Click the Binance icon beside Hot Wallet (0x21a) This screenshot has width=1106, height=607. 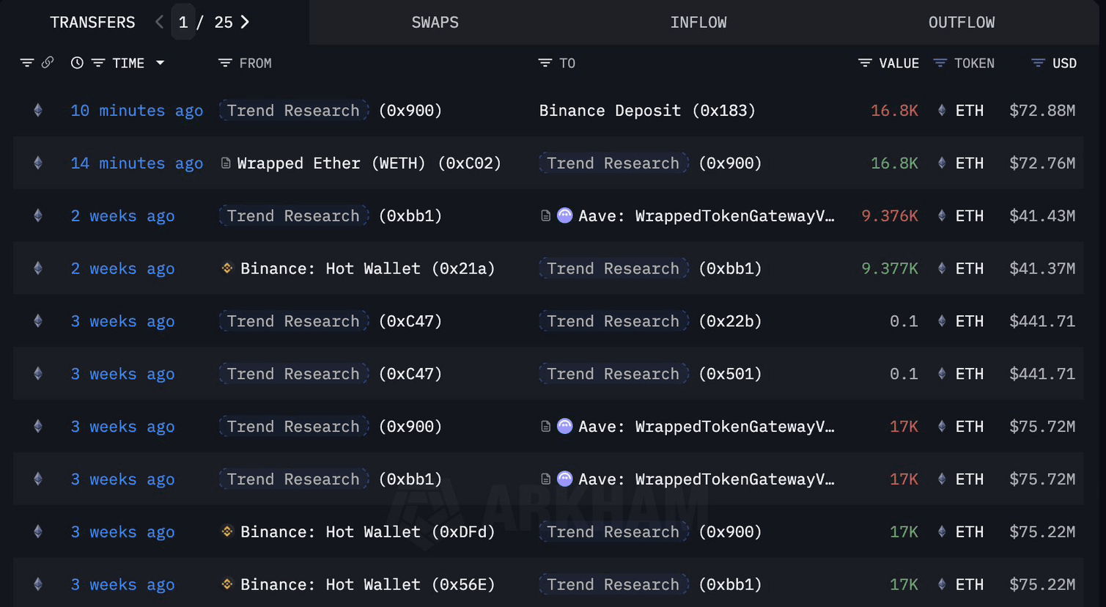point(227,268)
